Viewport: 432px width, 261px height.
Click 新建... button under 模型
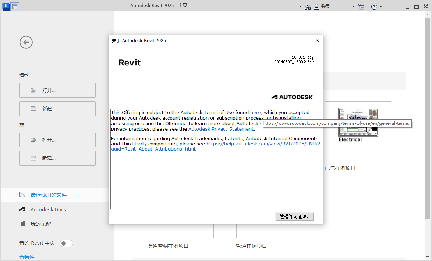click(x=57, y=109)
